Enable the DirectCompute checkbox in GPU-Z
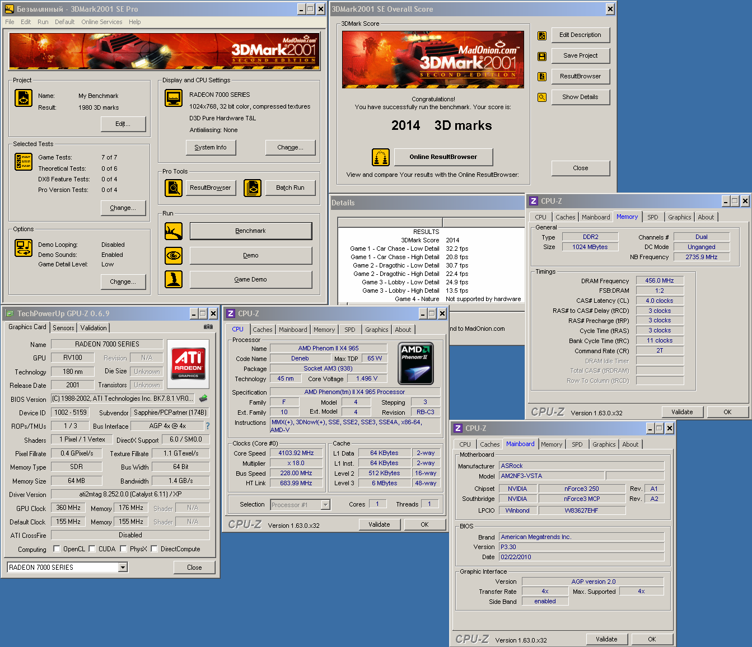The width and height of the screenshot is (752, 647). [x=155, y=549]
